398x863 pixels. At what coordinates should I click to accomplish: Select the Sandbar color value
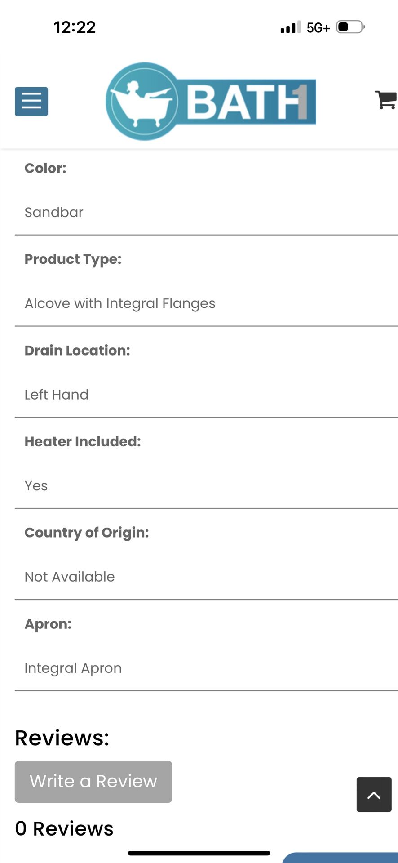[54, 212]
